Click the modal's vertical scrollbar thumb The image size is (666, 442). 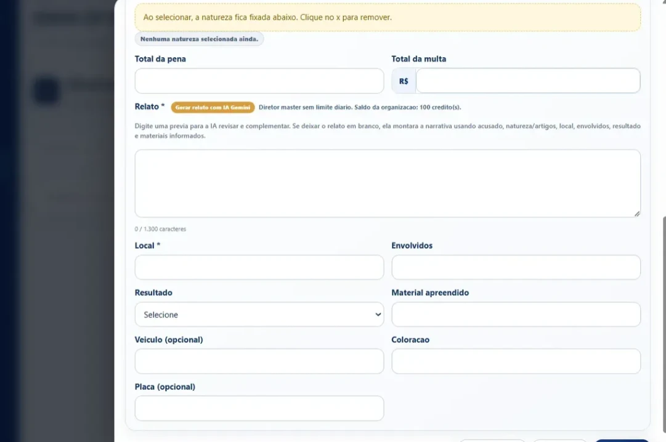[x=664, y=323]
